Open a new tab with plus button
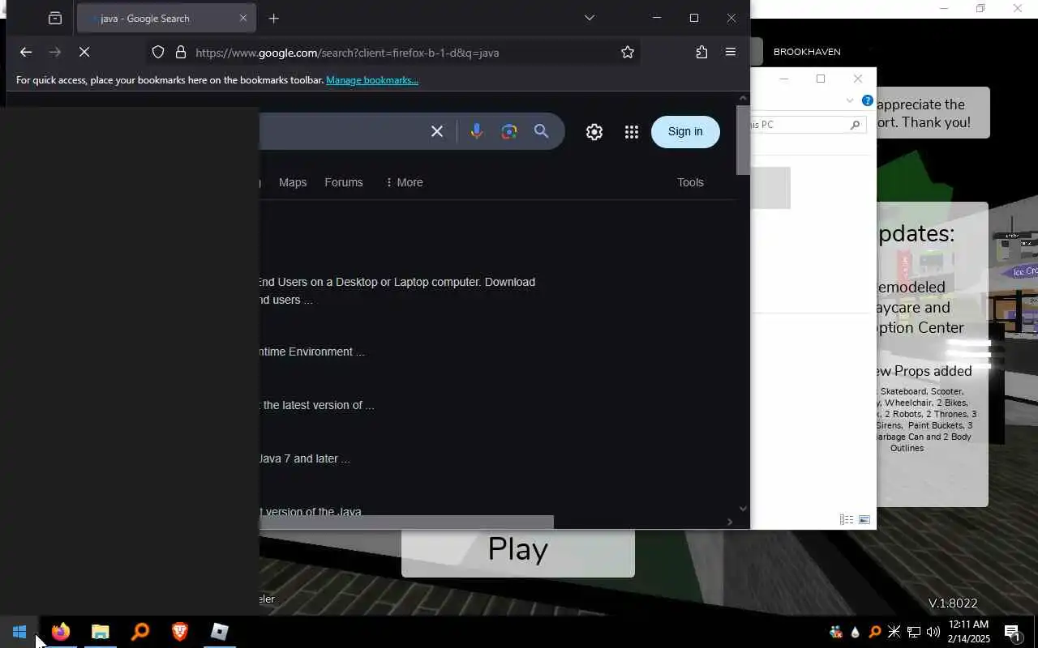The width and height of the screenshot is (1038, 648). pyautogui.click(x=274, y=18)
